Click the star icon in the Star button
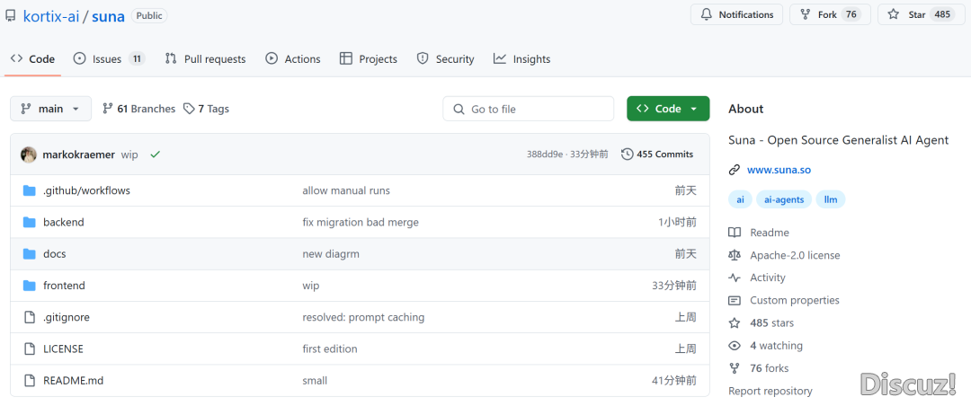Screen dimensions: 971x406 (893, 14)
